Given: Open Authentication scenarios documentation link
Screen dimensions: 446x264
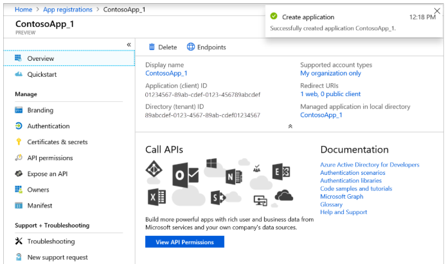Looking at the screenshot, I should [x=353, y=172].
